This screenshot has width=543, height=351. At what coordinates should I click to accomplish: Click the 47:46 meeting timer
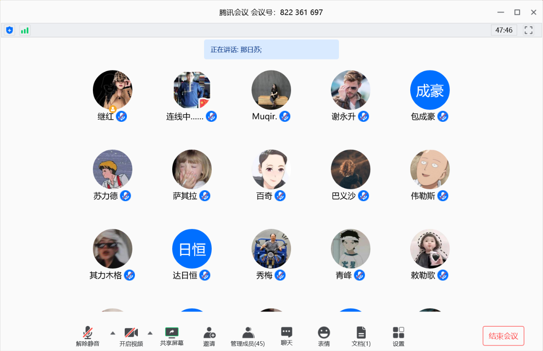coord(504,30)
